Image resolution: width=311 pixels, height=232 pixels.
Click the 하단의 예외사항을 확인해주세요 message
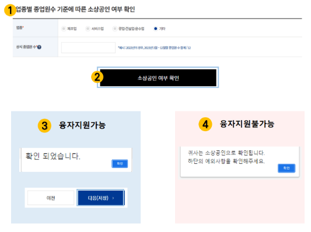[226, 161]
